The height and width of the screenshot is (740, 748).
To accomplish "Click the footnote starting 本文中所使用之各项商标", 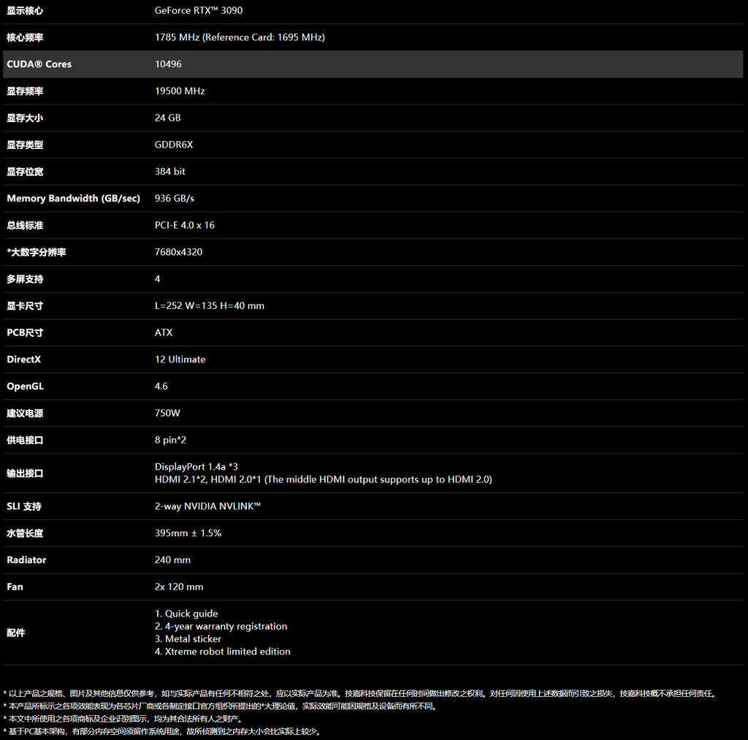I will pos(124,719).
